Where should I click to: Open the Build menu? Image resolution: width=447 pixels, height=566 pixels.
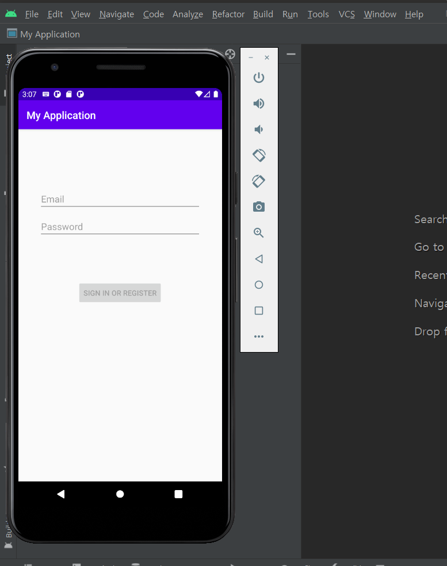263,14
